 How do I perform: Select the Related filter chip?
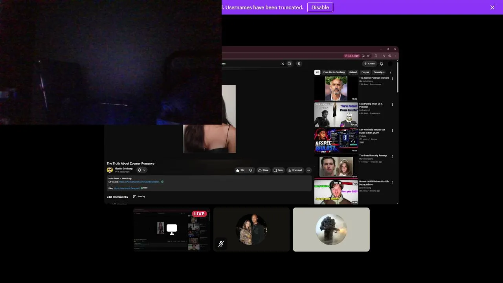point(353,72)
